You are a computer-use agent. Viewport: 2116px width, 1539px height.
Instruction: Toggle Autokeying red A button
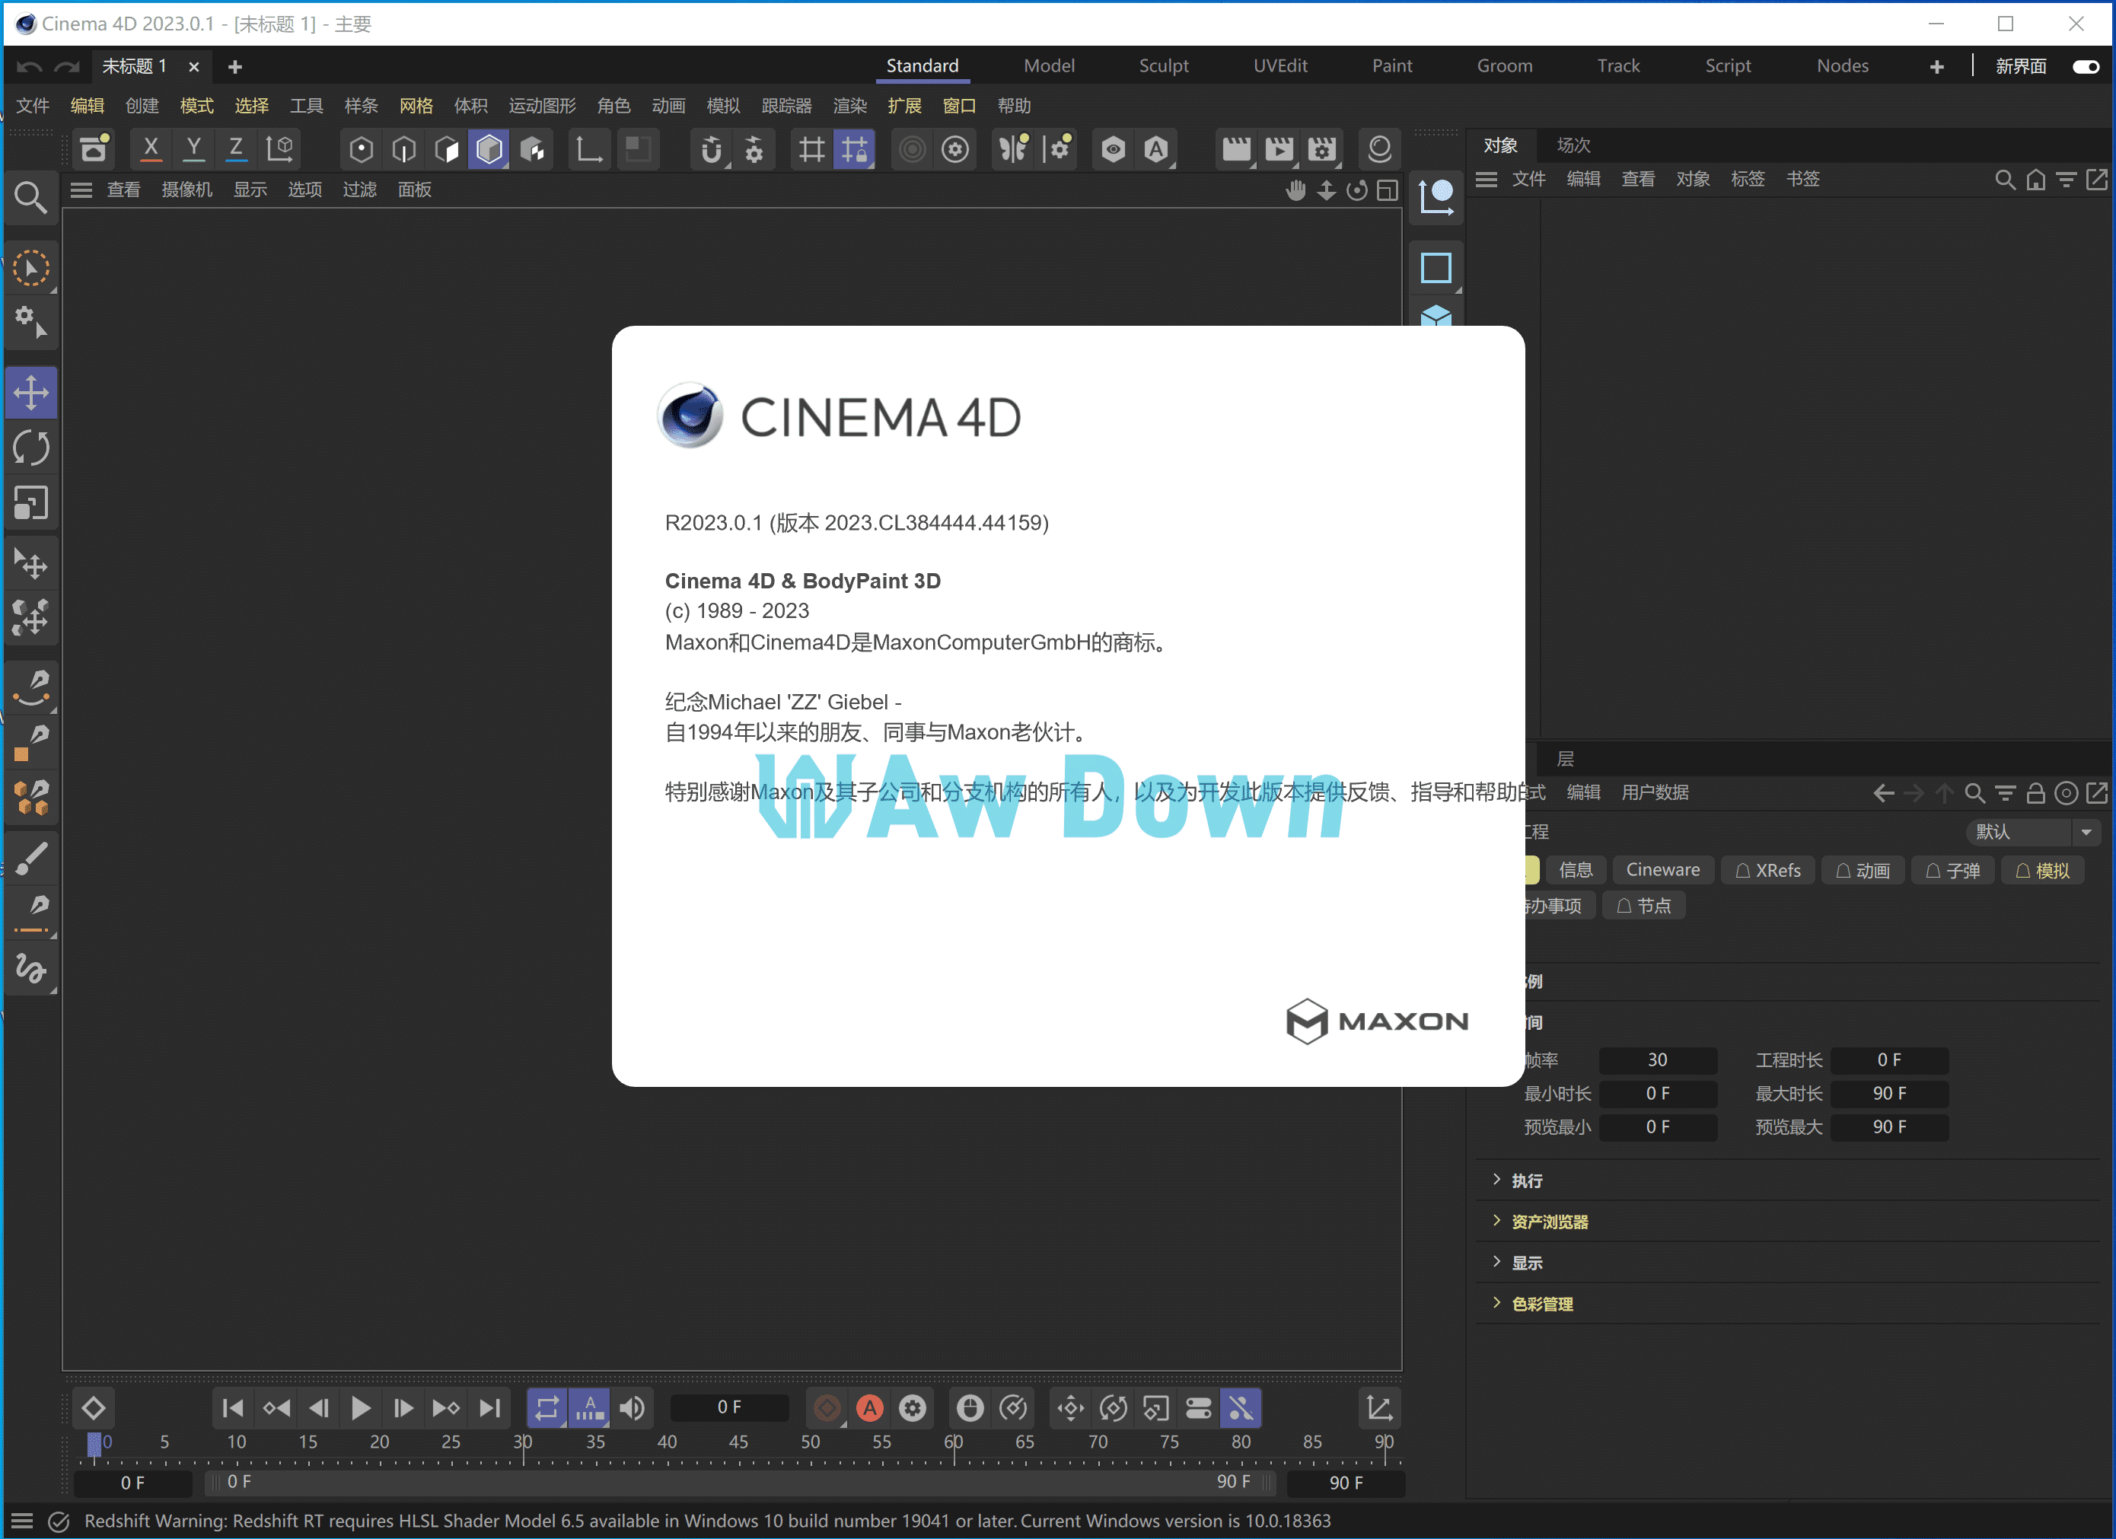[869, 1407]
